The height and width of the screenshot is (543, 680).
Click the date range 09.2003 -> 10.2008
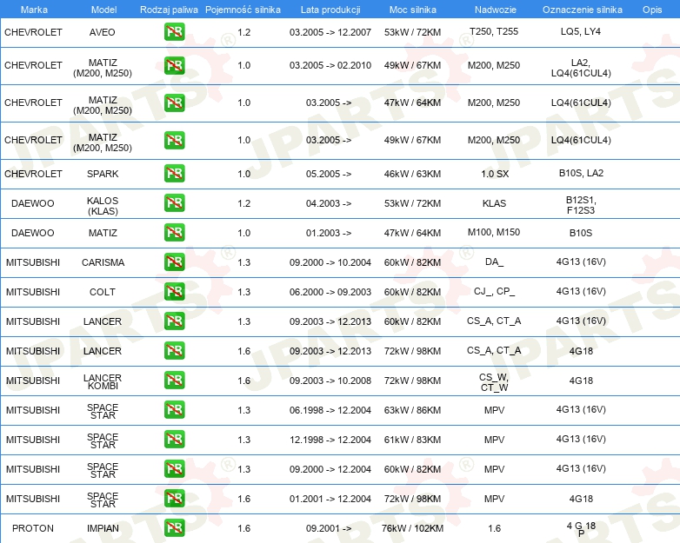[x=330, y=381]
